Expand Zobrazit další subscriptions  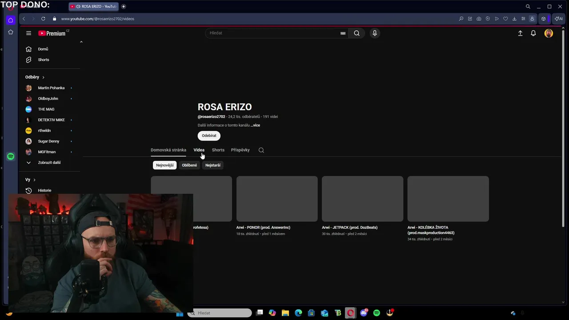point(49,163)
